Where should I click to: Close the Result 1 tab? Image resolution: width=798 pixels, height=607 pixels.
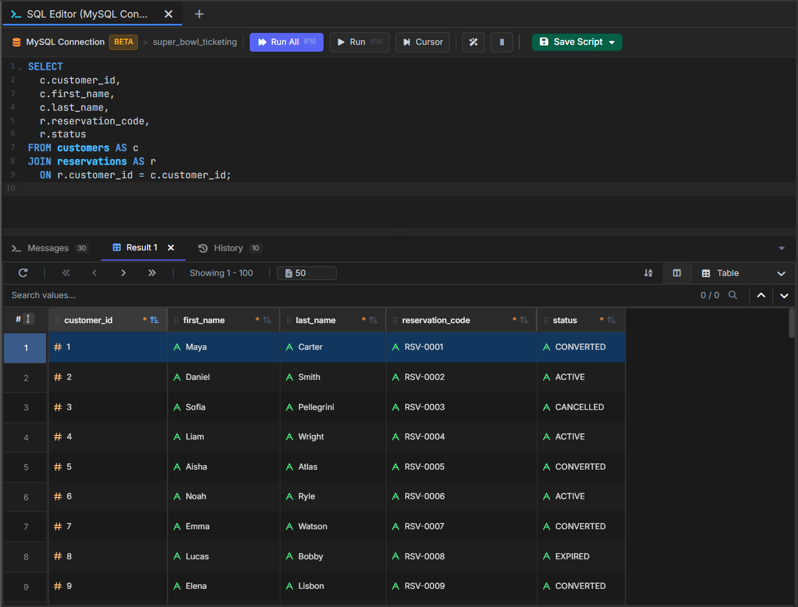pyautogui.click(x=171, y=248)
